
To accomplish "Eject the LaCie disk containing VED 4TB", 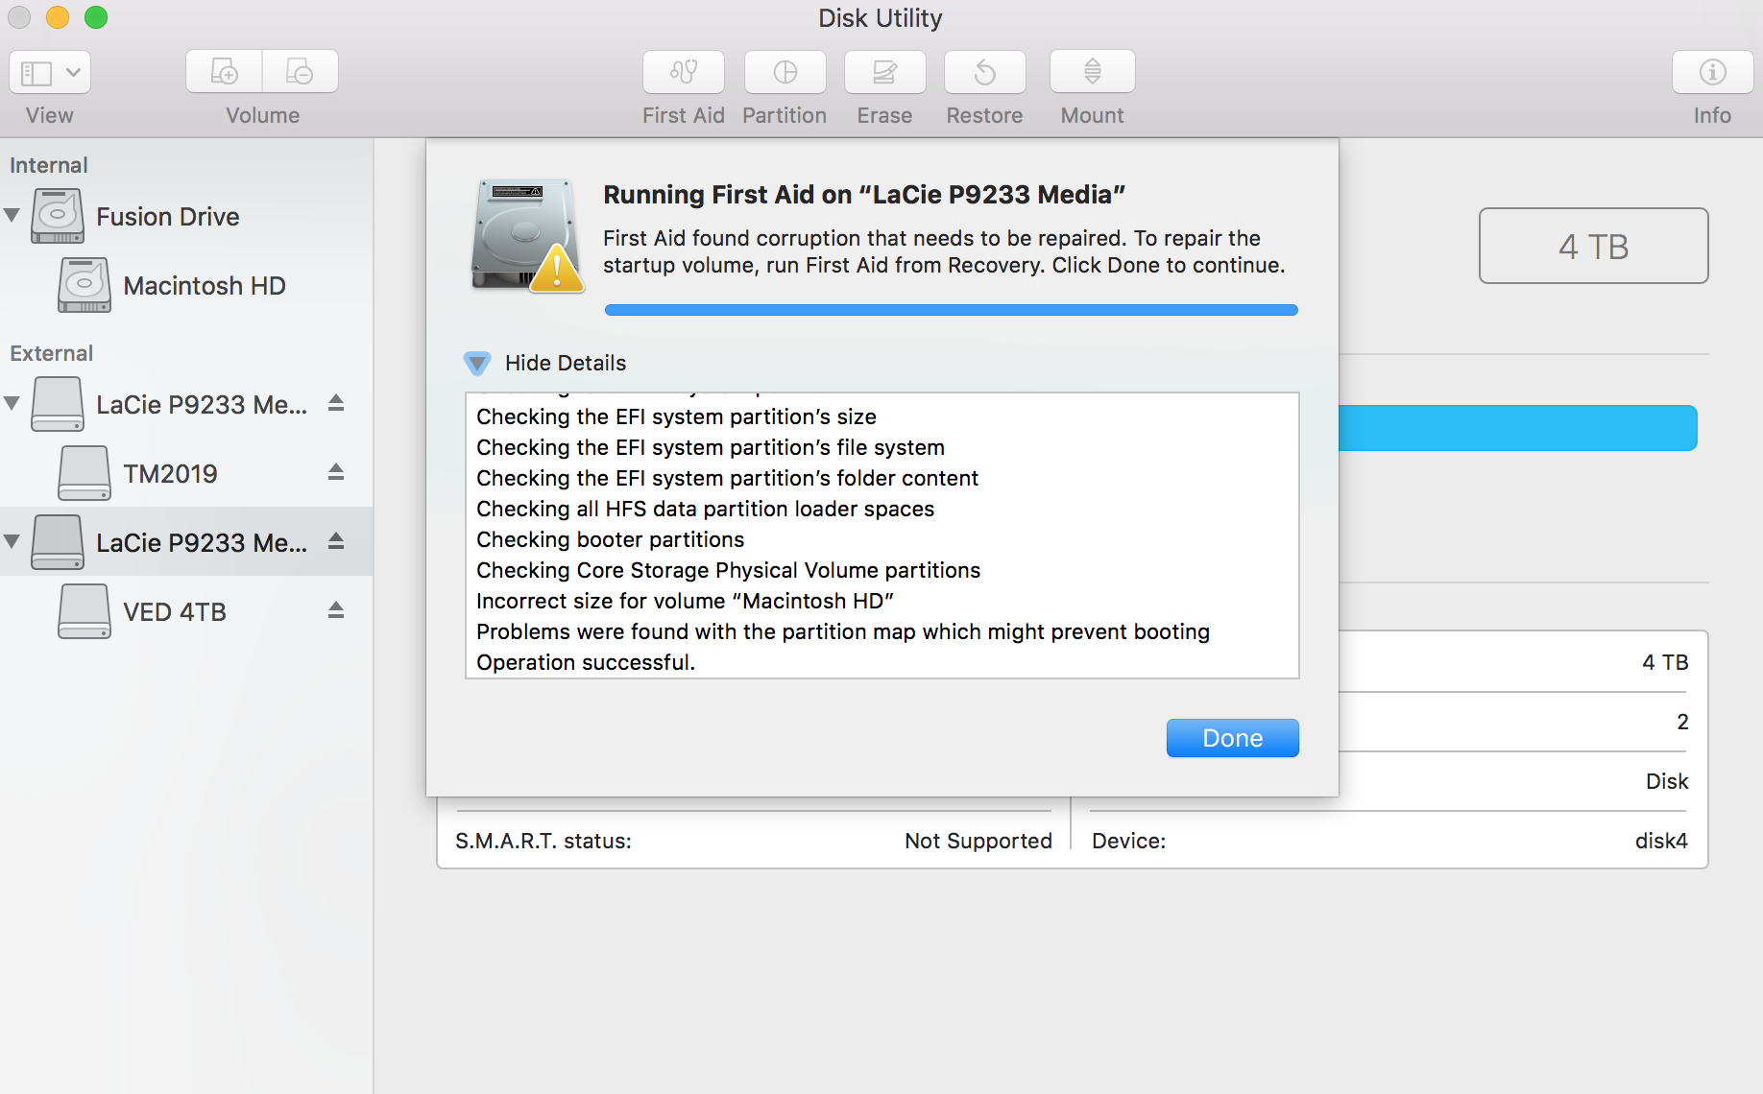I will click(x=336, y=541).
